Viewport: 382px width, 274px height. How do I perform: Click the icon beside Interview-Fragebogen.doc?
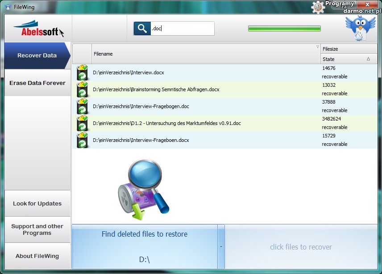tap(82, 106)
